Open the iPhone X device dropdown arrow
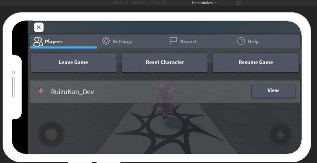 click(164, 3)
